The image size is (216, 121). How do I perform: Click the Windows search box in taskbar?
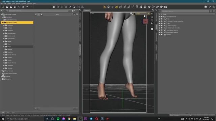(25, 119)
